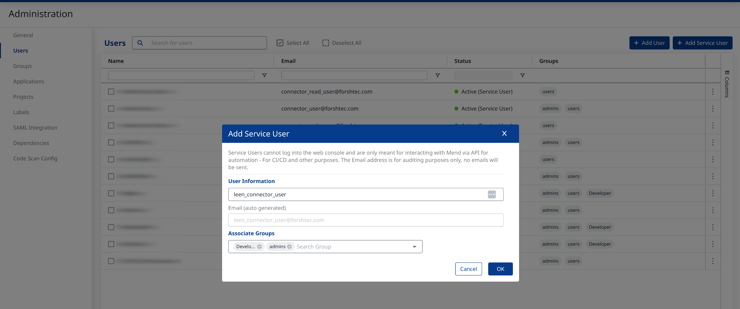Cancel the Add Service User dialog
Screen dimensions: 740x309
pyautogui.click(x=468, y=269)
